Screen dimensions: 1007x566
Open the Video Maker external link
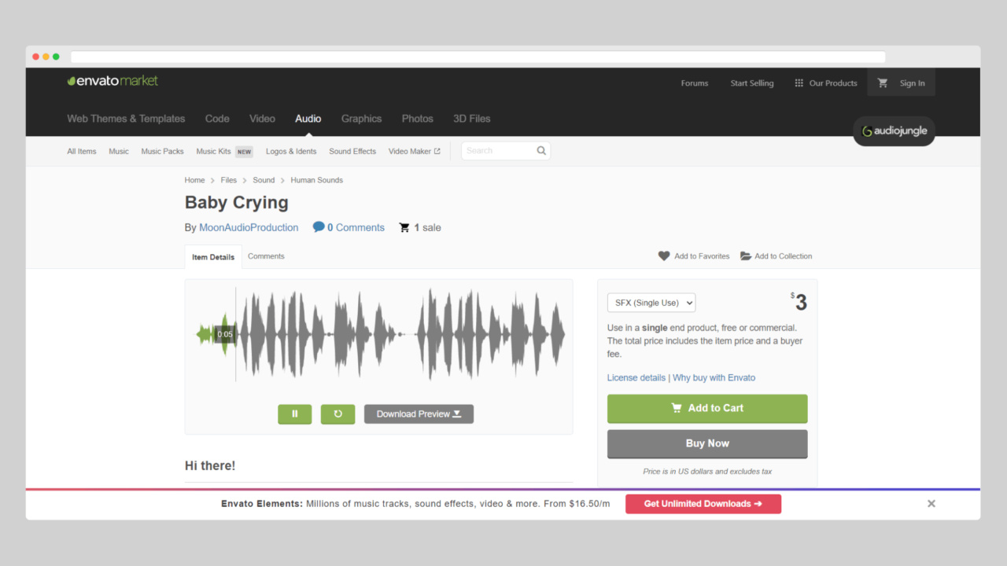[x=414, y=152]
